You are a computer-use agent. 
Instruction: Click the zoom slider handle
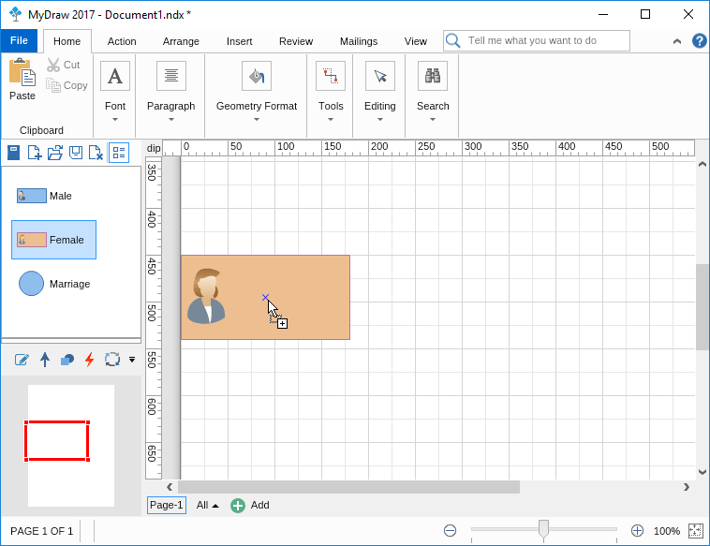pyautogui.click(x=543, y=530)
